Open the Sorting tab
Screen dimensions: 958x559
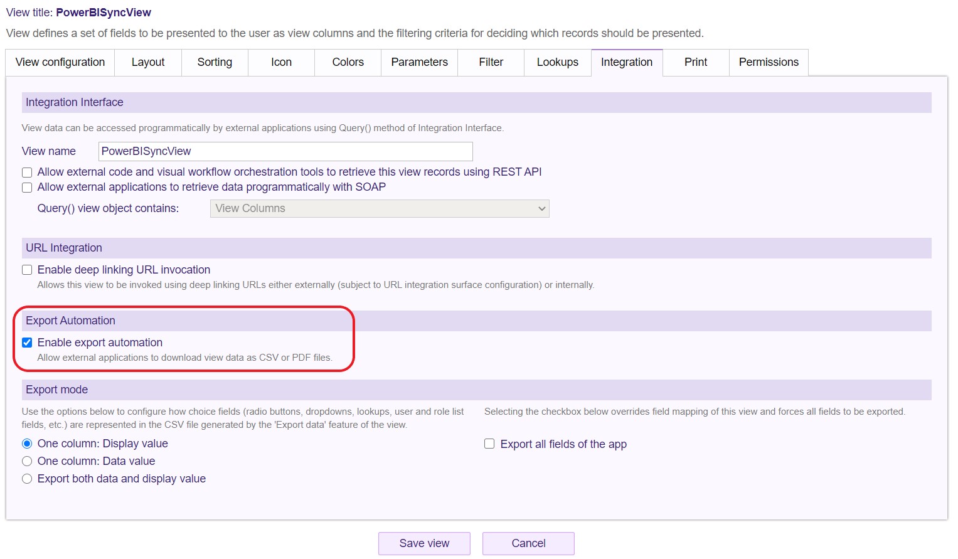(x=215, y=63)
